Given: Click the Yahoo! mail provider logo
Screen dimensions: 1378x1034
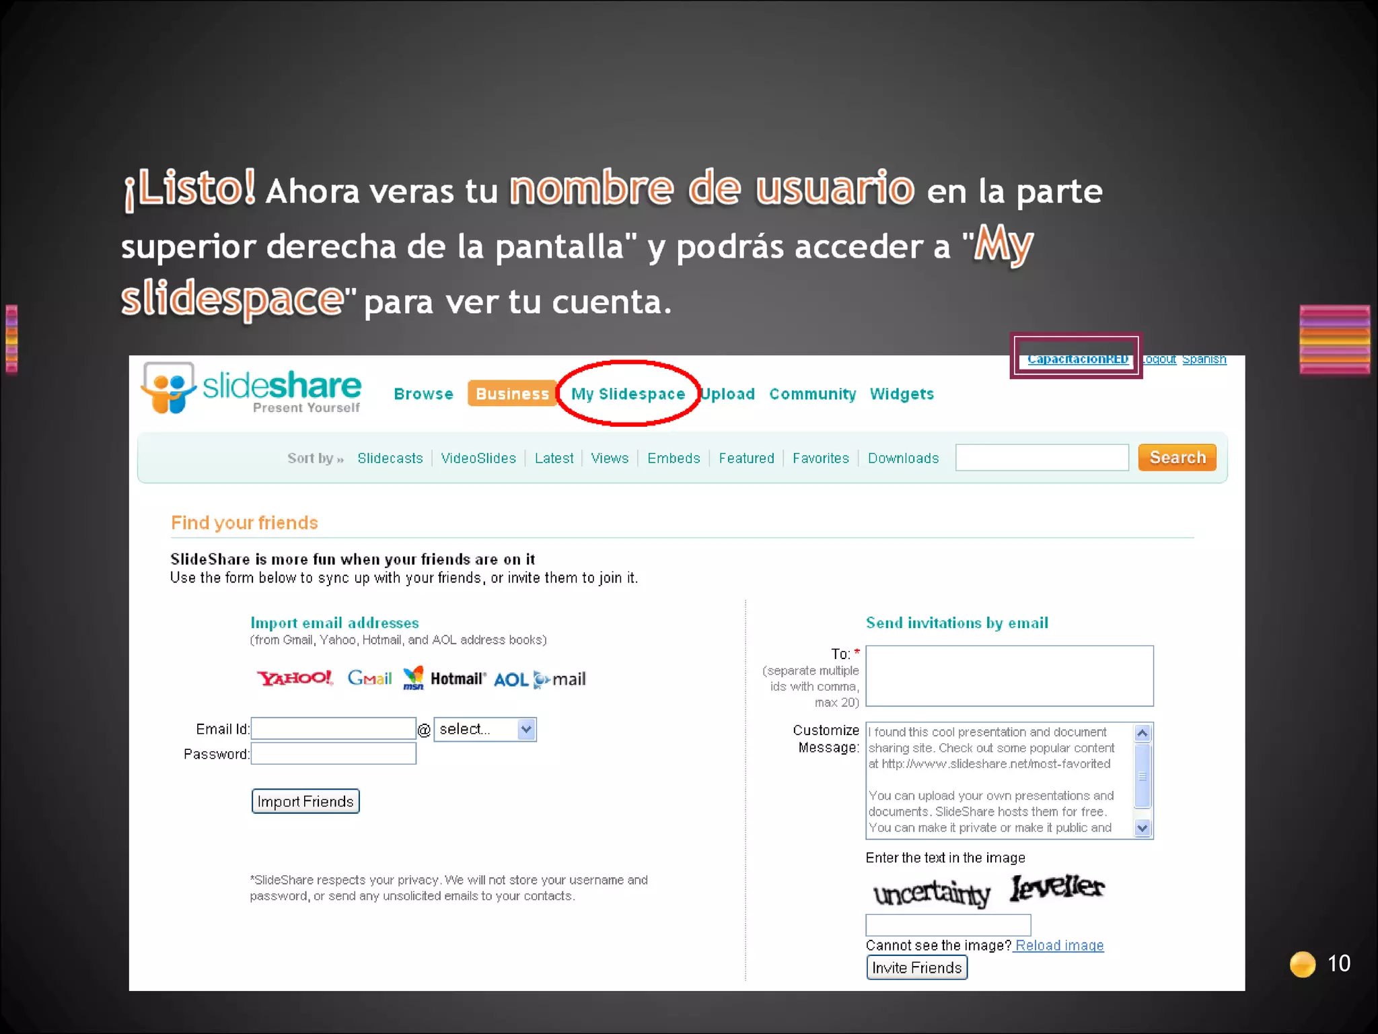Looking at the screenshot, I should coord(295,678).
